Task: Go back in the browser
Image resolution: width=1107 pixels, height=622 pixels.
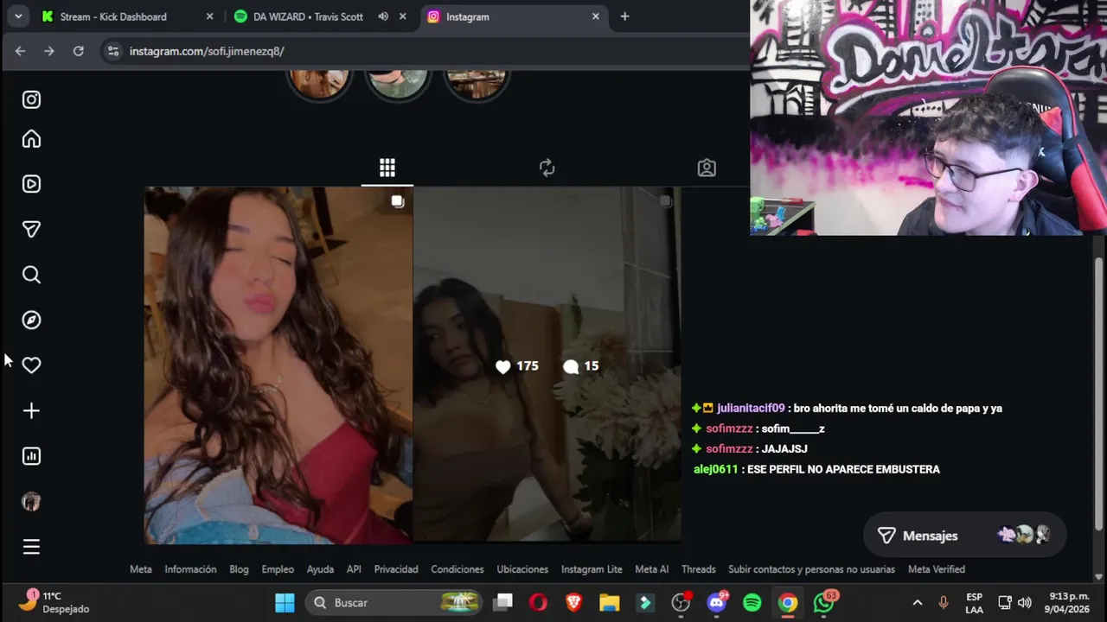Action: (20, 51)
